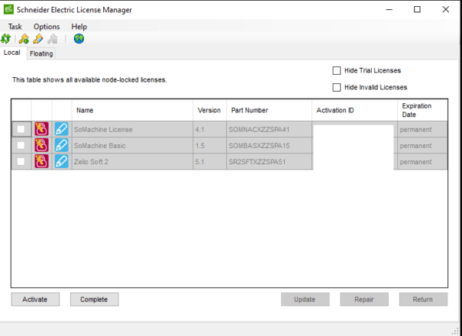The image size is (462, 336).
Task: Minimize the License Manager window
Action: coord(389,9)
